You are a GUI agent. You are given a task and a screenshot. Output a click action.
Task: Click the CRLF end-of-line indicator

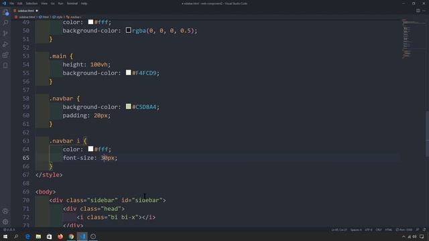click(379, 230)
